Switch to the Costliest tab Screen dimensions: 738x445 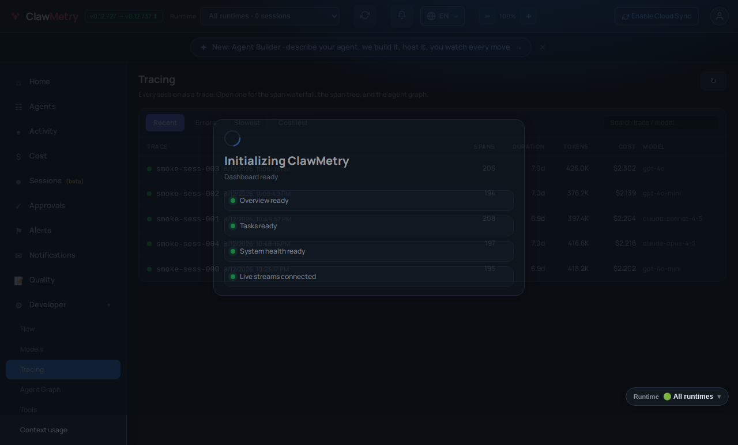(293, 123)
